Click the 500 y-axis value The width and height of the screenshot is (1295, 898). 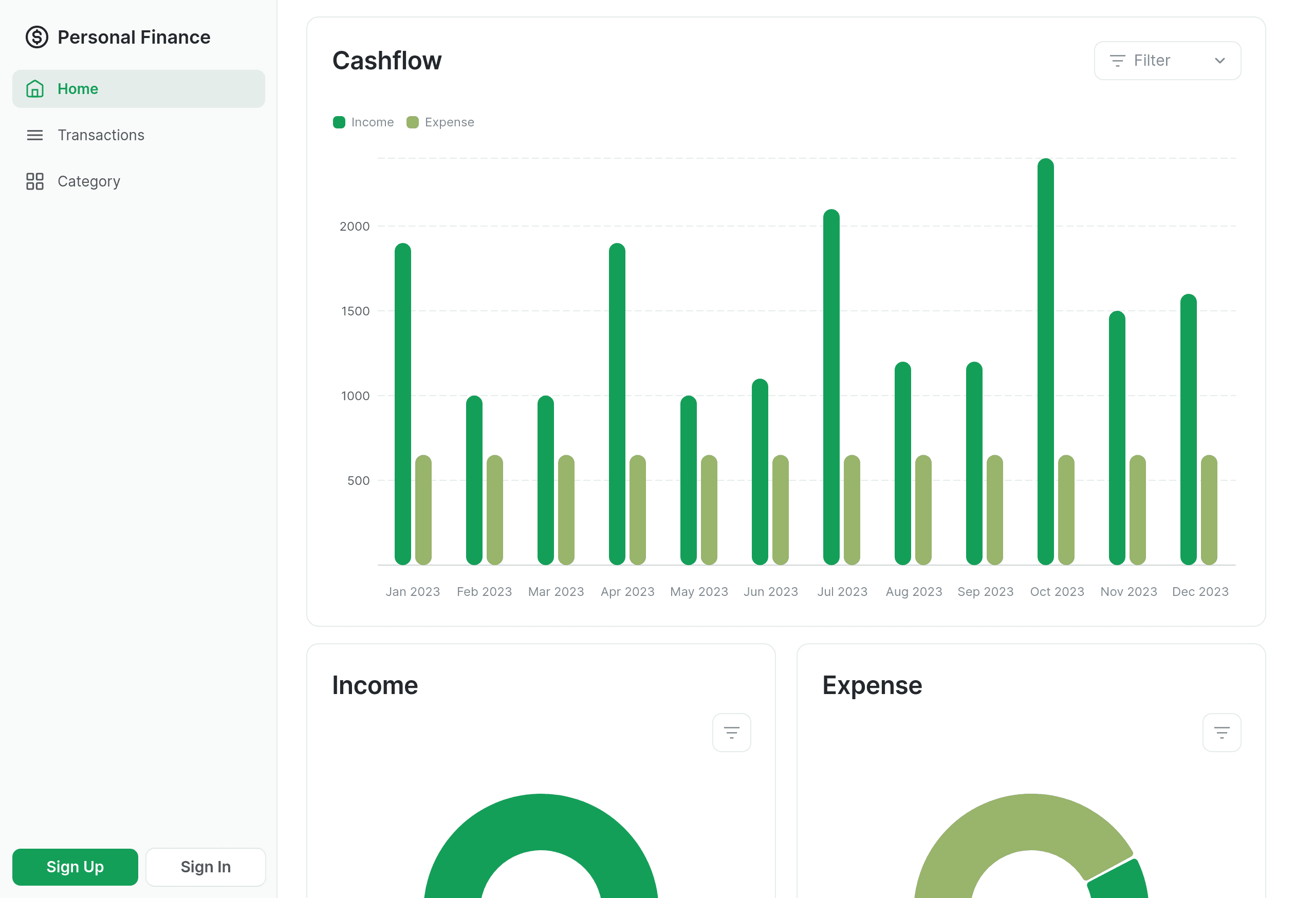pyautogui.click(x=358, y=480)
